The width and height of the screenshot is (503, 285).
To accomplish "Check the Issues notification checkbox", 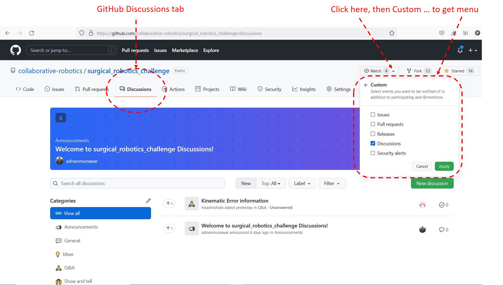I will [373, 115].
